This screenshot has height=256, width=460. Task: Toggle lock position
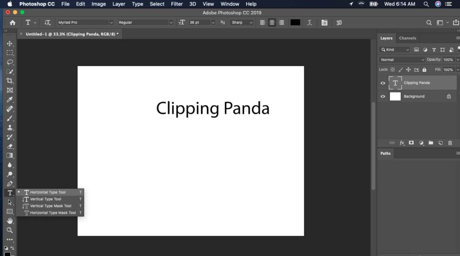point(408,70)
